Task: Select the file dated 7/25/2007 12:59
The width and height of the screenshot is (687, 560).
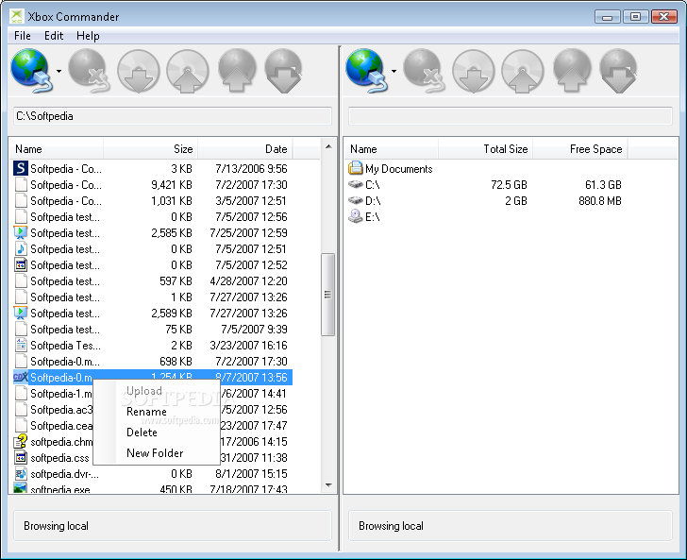Action: 151,233
